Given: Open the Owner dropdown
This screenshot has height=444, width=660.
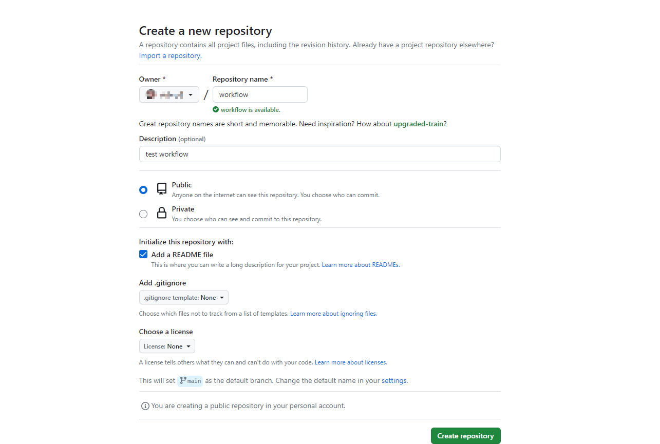Looking at the screenshot, I should (x=169, y=94).
